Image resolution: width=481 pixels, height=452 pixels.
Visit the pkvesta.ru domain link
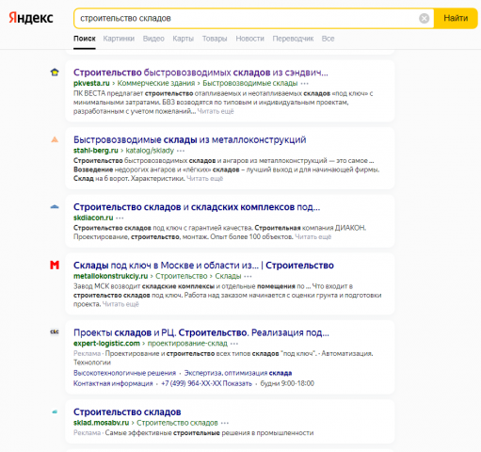[91, 83]
